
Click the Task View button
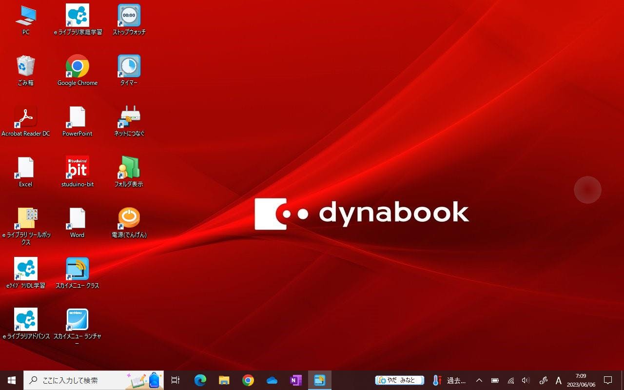click(175, 380)
